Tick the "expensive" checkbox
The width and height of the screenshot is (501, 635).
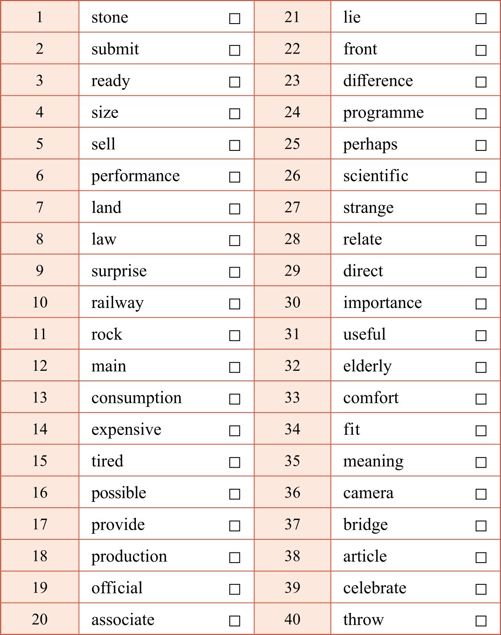pyautogui.click(x=235, y=431)
